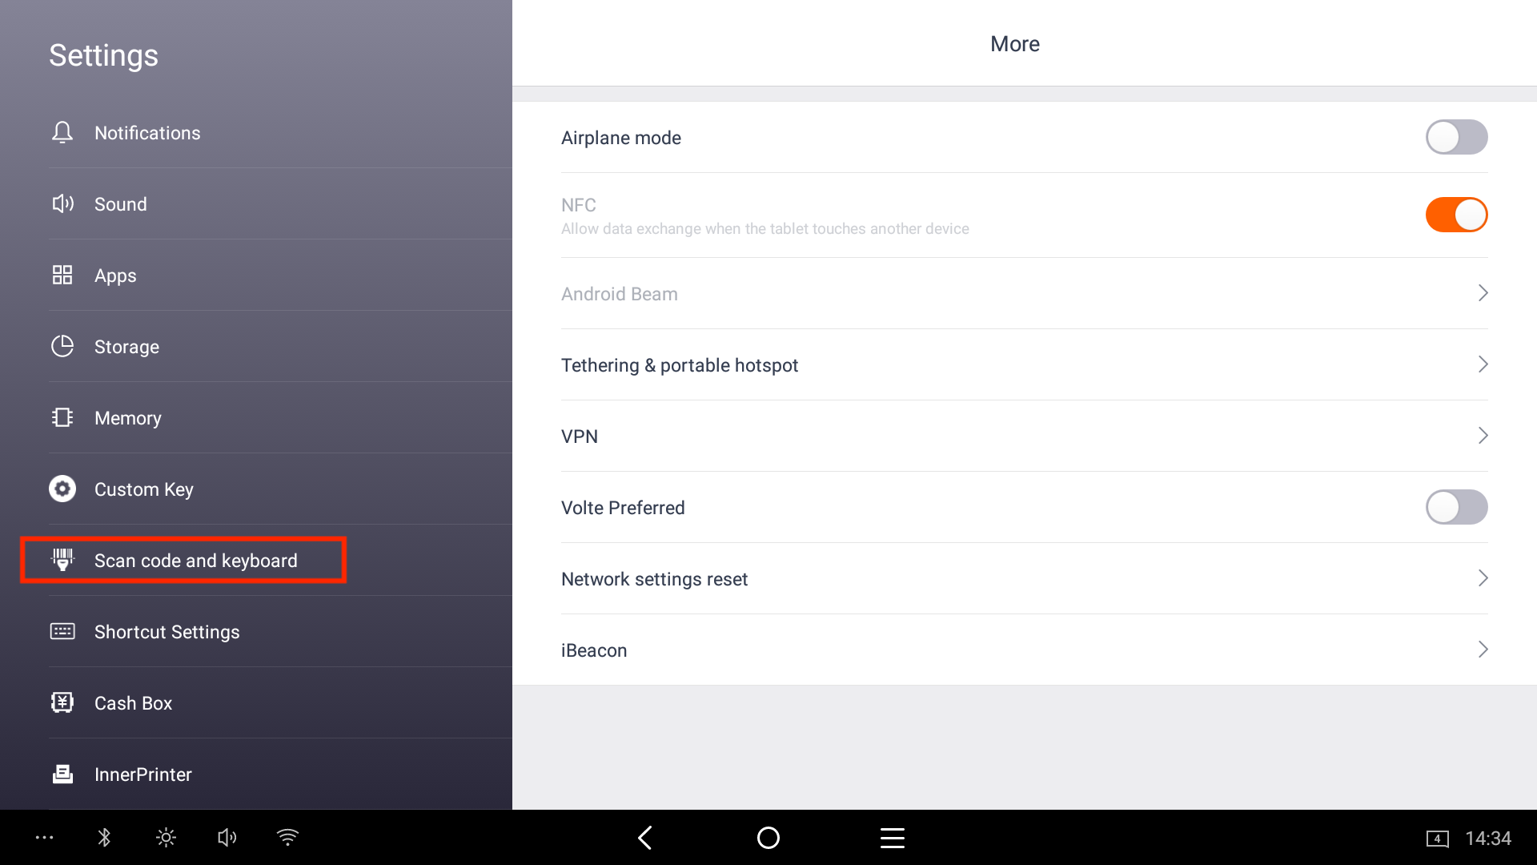The width and height of the screenshot is (1537, 865).
Task: Tap the Back navigation button
Action: 645,838
